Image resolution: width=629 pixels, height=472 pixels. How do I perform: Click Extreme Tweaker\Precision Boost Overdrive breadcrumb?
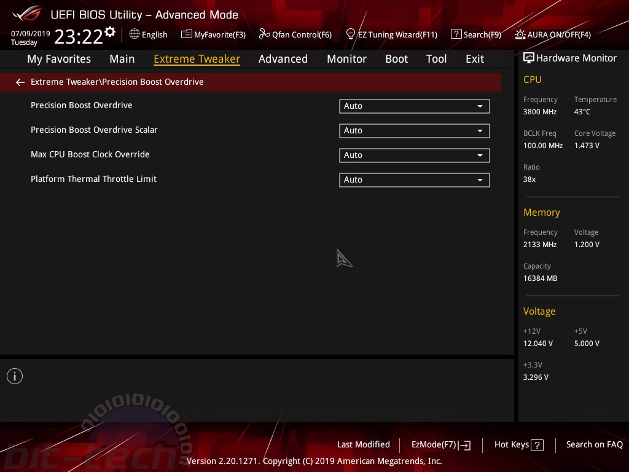point(117,82)
